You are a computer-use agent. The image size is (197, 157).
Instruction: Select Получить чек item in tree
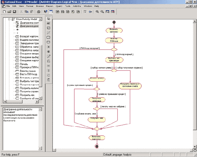click(27, 95)
